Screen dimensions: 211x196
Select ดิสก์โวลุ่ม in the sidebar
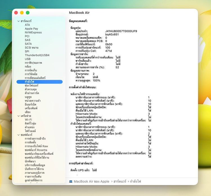tap(30, 123)
